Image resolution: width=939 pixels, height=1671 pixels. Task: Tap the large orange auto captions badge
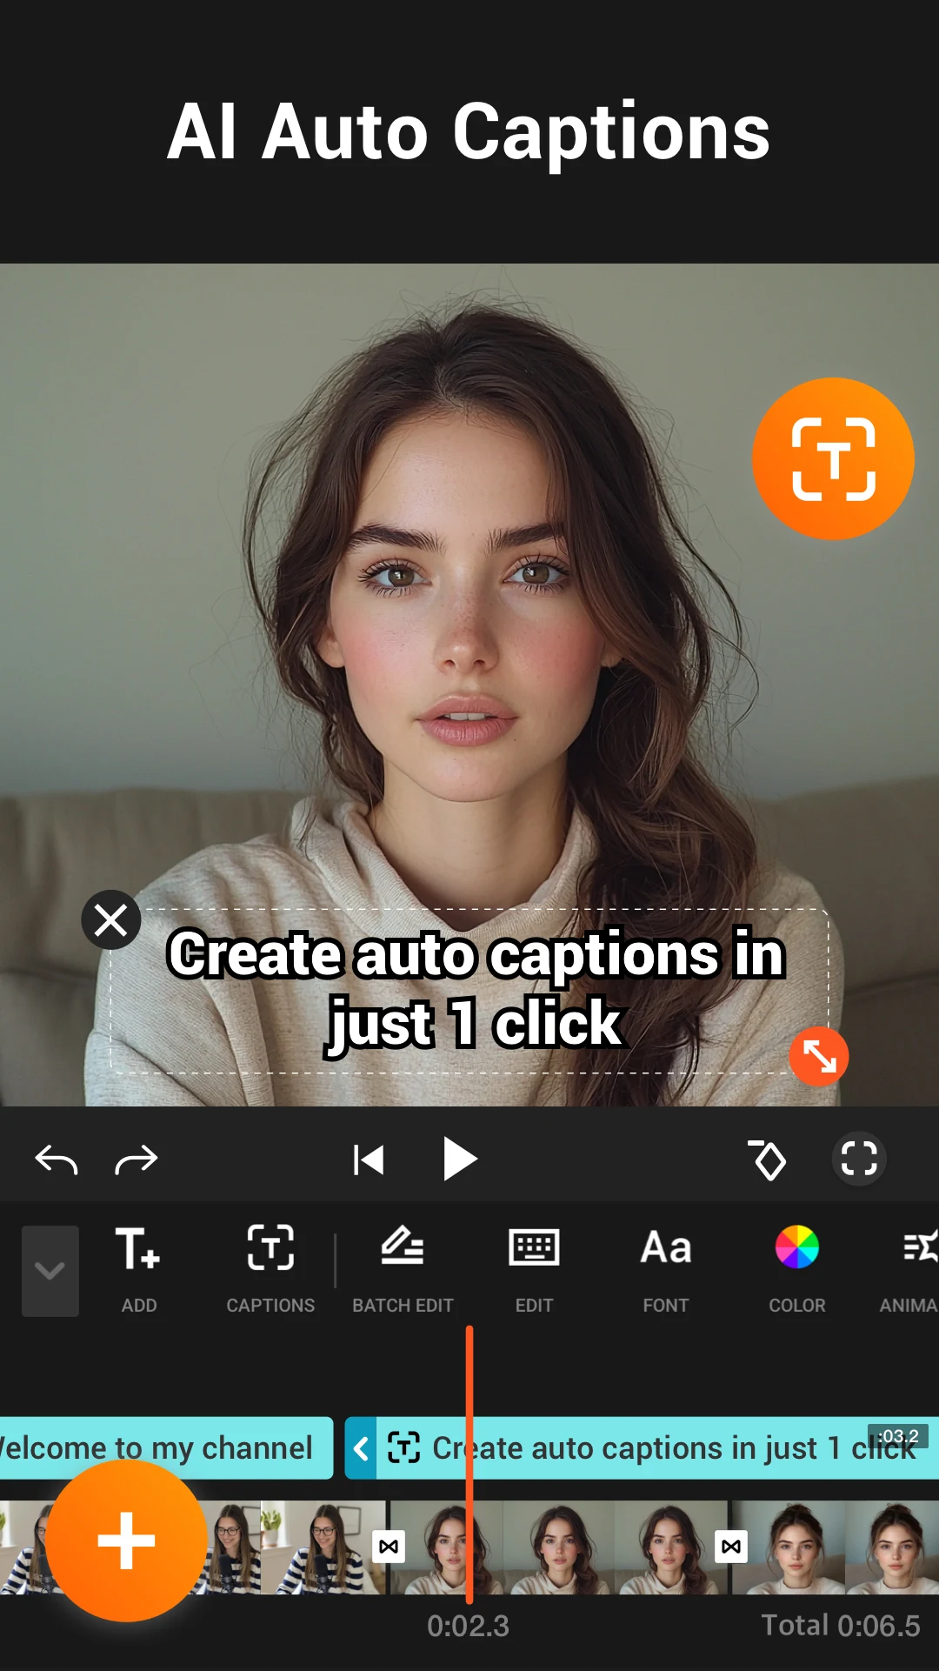(x=833, y=458)
